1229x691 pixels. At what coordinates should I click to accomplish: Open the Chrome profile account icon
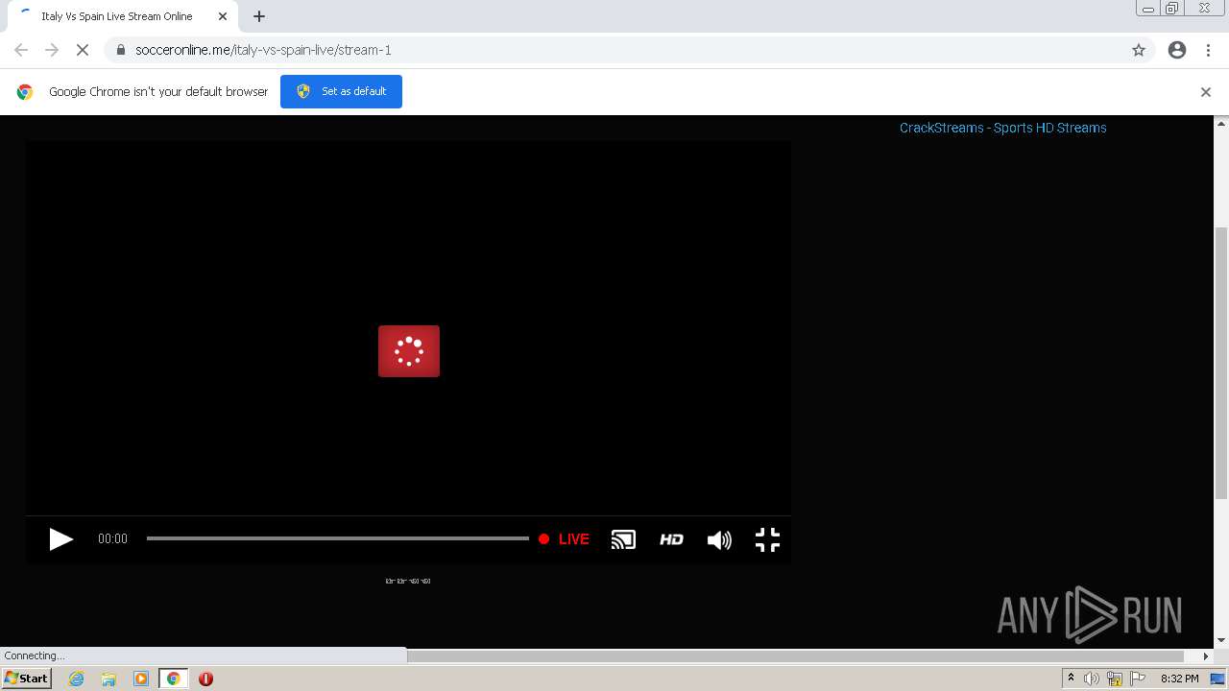(1177, 50)
